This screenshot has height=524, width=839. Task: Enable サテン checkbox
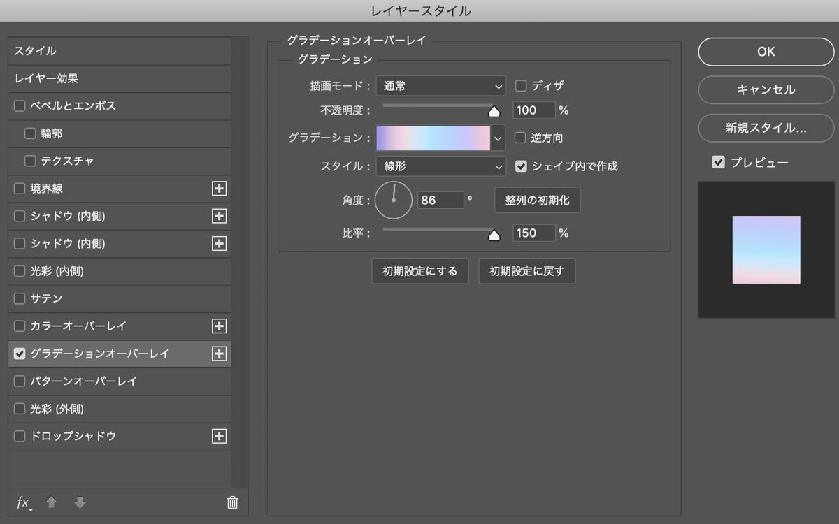point(20,298)
